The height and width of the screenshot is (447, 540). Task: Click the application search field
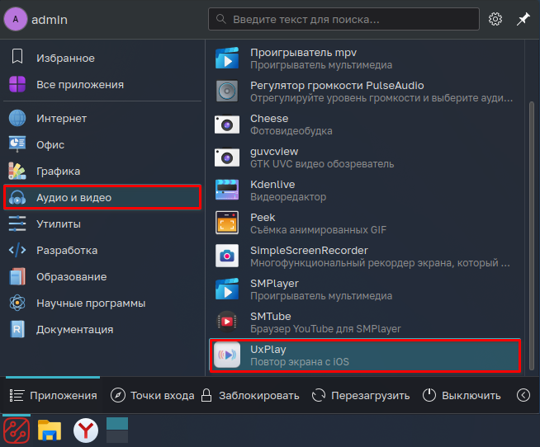click(343, 19)
